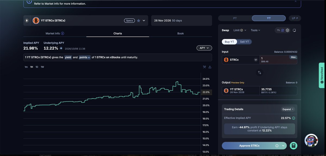
Task: Click the input amount field showing 1
Action: pos(278,60)
